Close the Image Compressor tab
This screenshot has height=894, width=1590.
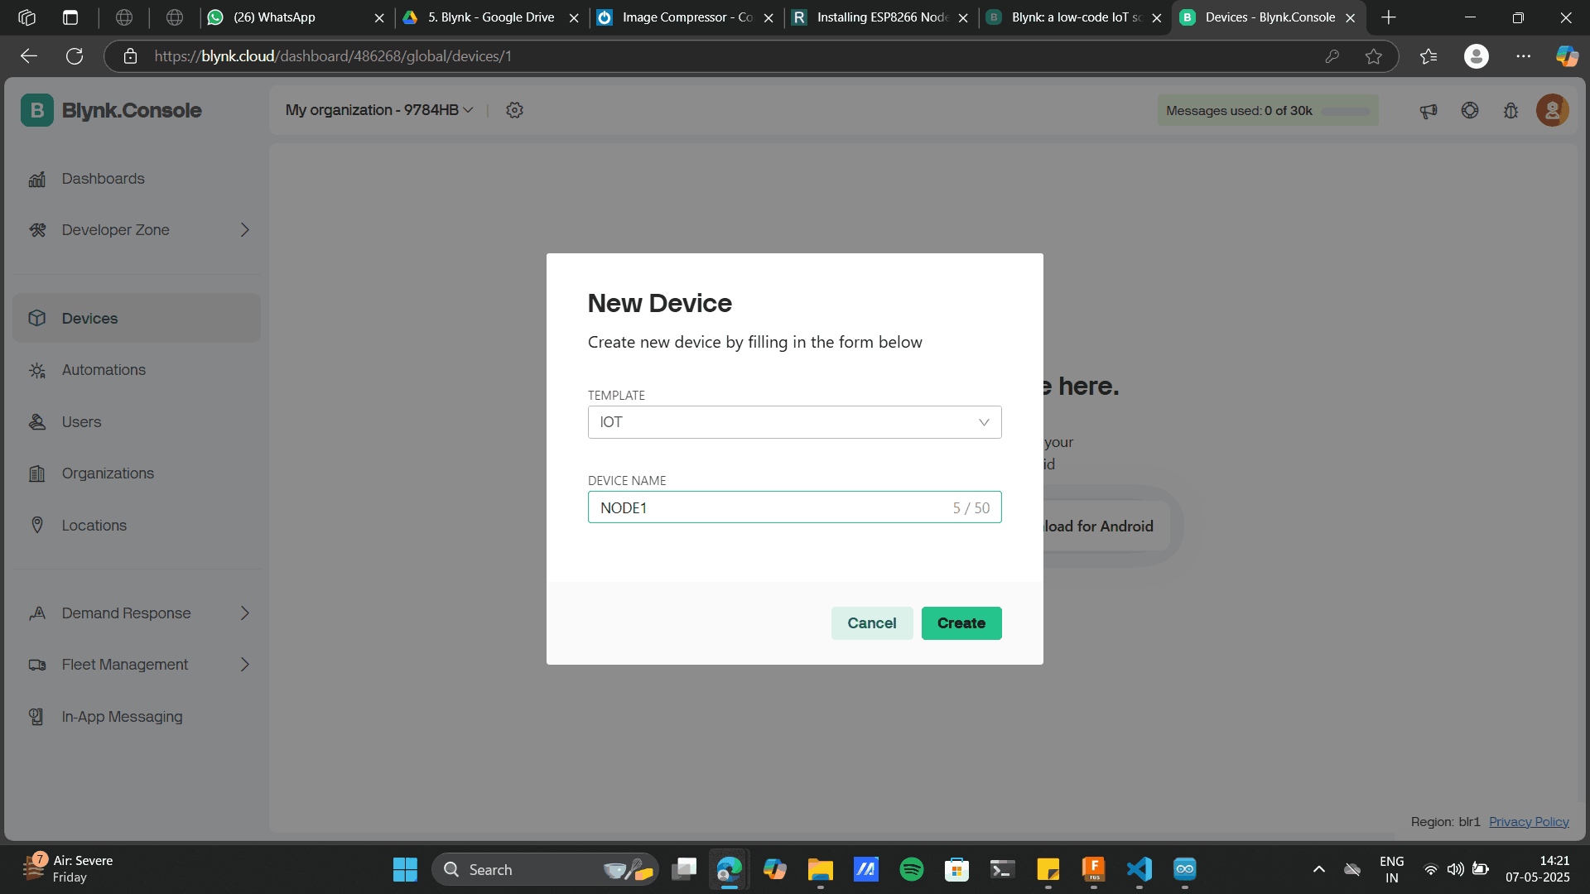[768, 18]
